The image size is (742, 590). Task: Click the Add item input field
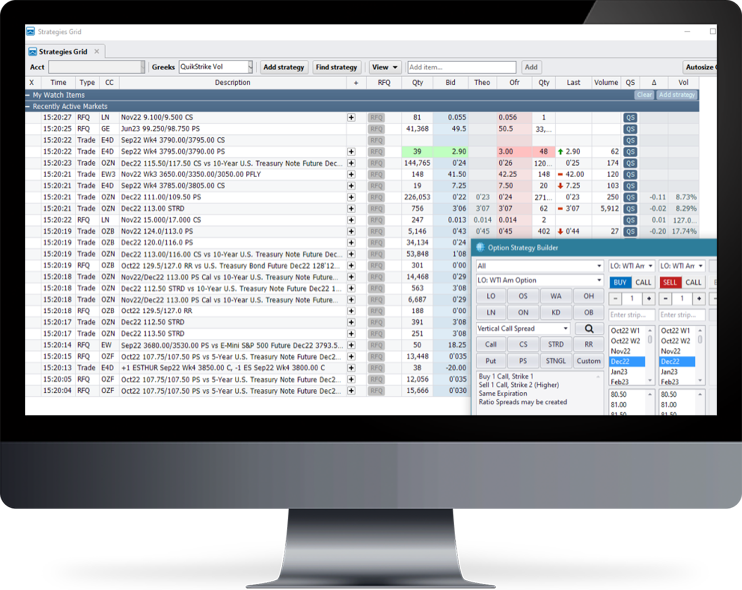461,67
